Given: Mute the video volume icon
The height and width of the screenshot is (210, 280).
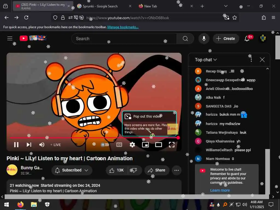Looking at the screenshot, I should pos(42,145).
